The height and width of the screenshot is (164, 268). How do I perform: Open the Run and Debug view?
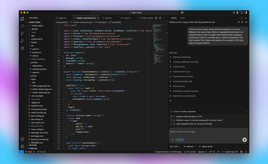point(22,41)
